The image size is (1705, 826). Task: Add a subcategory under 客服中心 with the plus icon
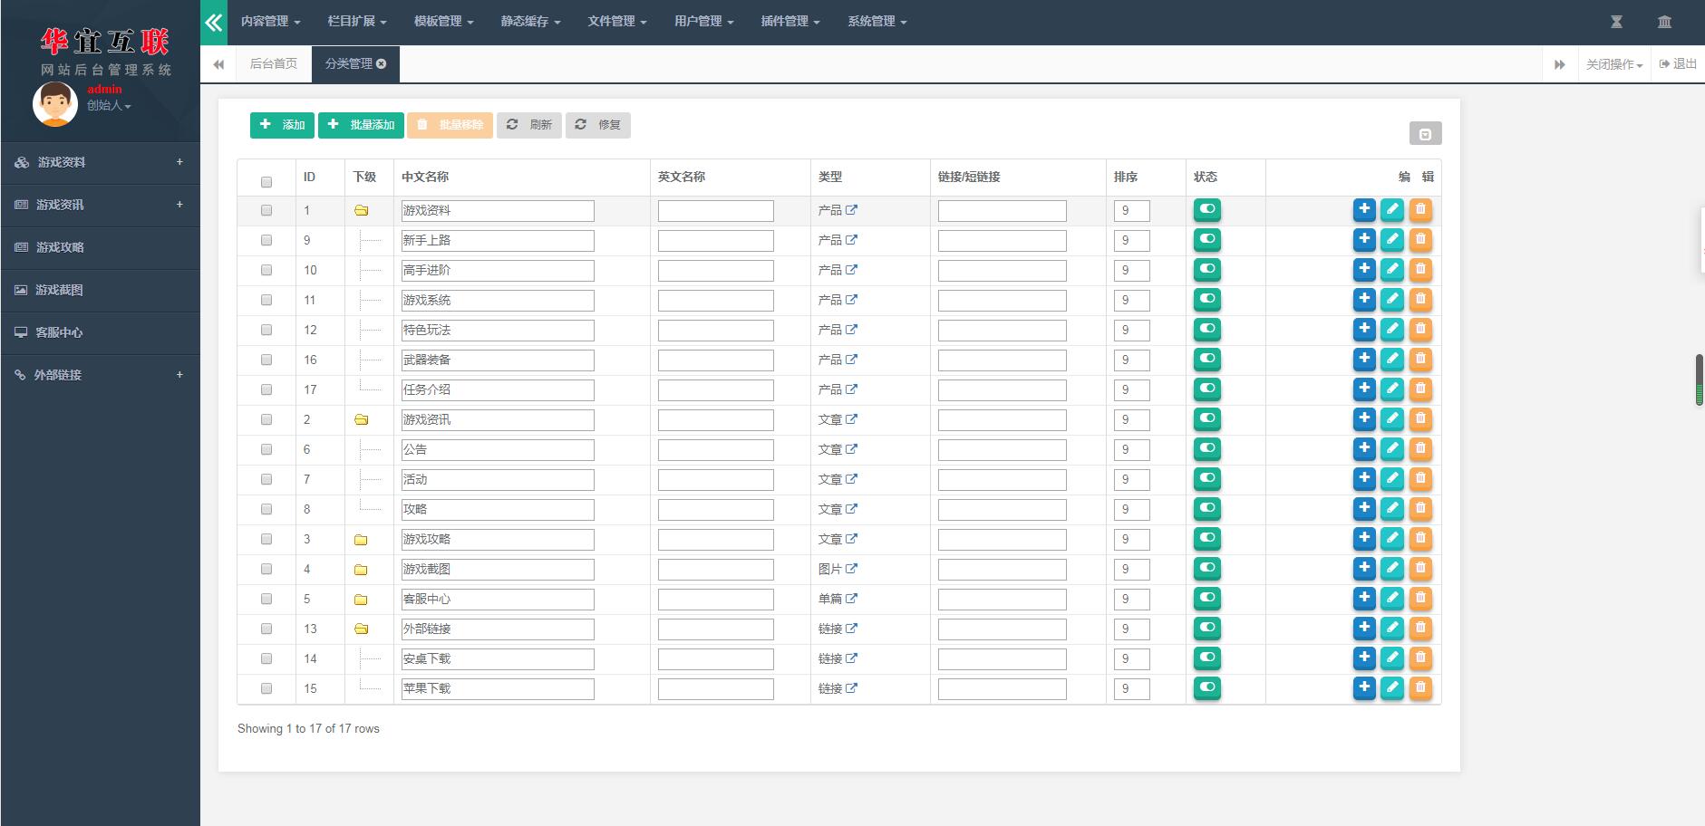coord(1364,599)
